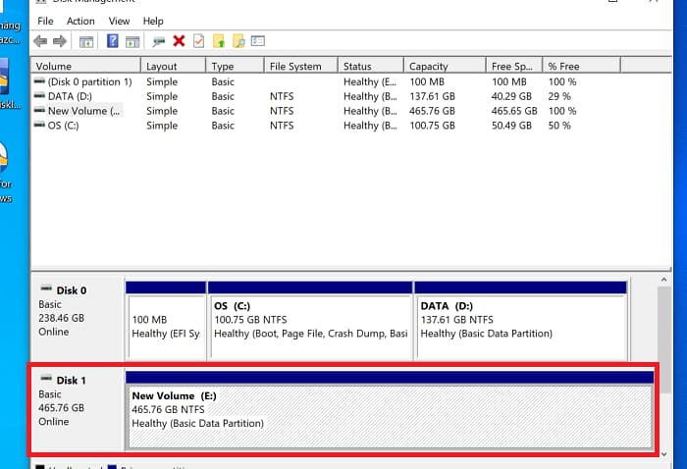Select the DATA (D:) row in volume list
687x469 pixels.
pyautogui.click(x=69, y=96)
